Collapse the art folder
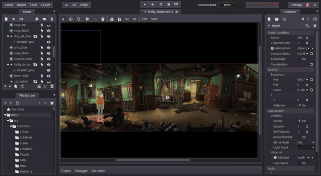This screenshot has width=321, height=176. click(8, 121)
